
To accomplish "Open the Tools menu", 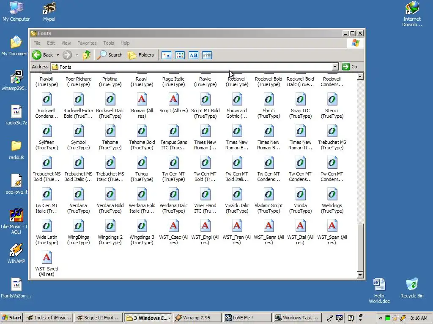I will (x=109, y=43).
